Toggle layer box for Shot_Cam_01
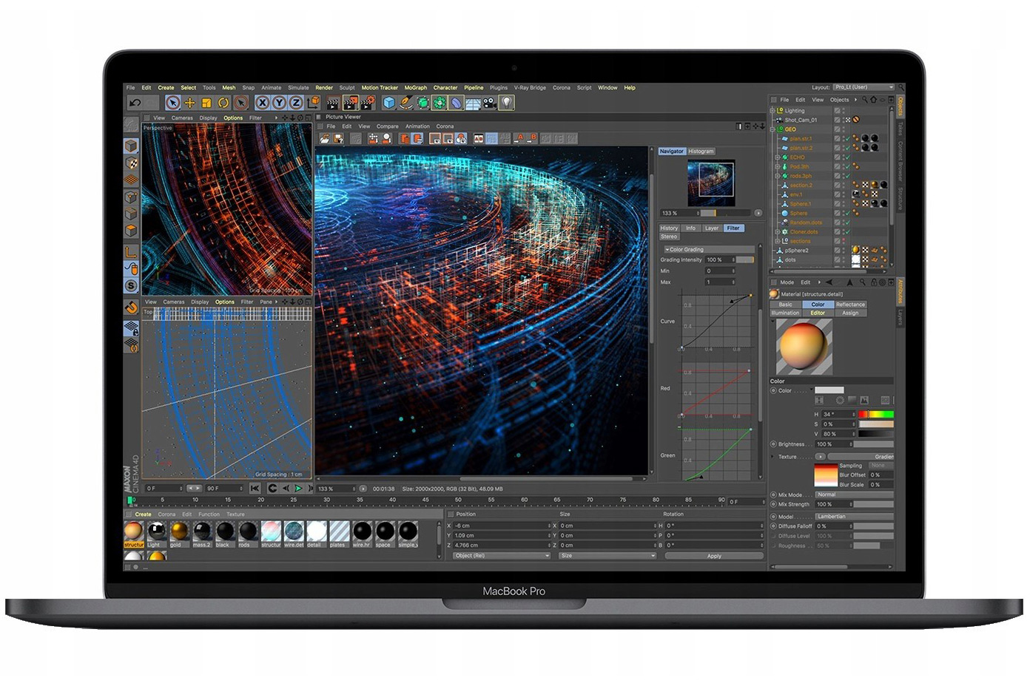Screen dimensions: 1030x686 tap(838, 120)
